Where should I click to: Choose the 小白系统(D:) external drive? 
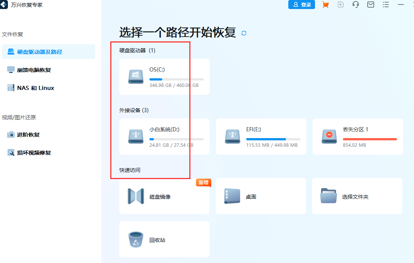click(x=164, y=137)
